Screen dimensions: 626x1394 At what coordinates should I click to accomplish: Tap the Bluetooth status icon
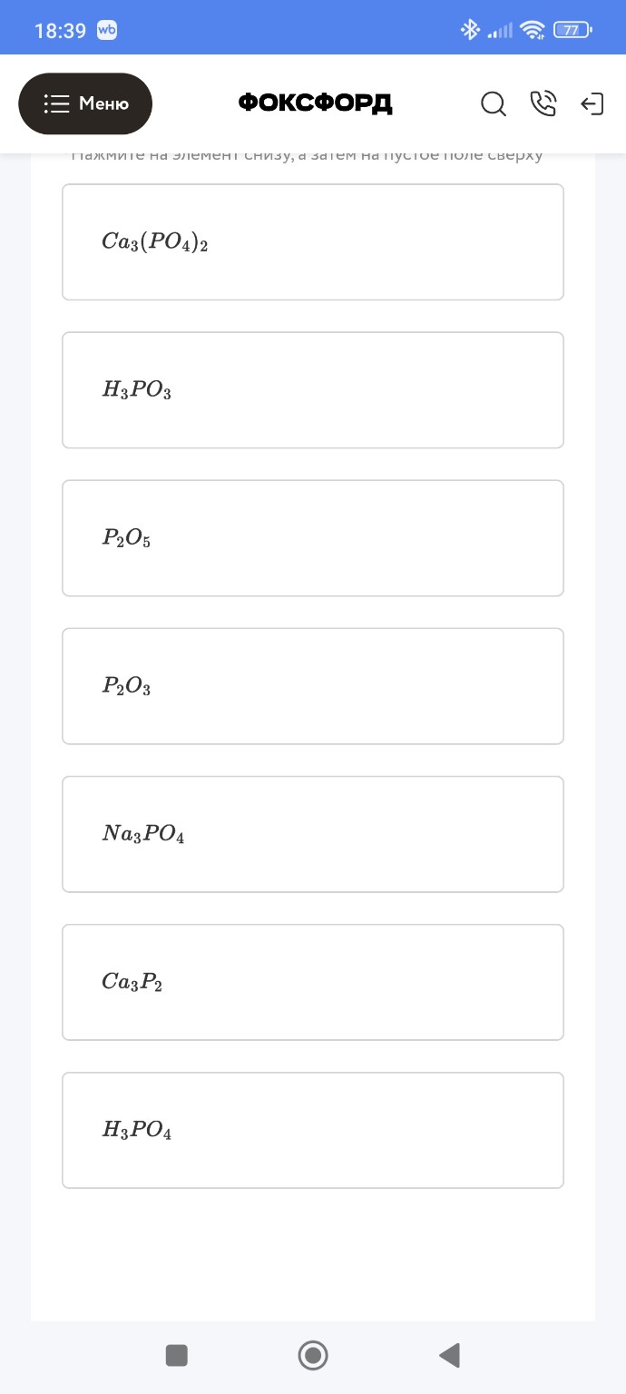point(470,31)
